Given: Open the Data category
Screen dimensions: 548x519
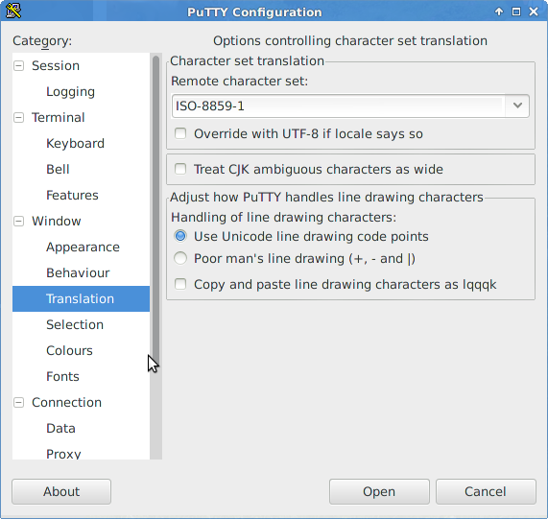Looking at the screenshot, I should (x=60, y=428).
